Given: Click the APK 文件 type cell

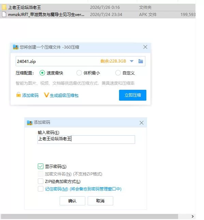Looking at the screenshot, I should tap(148, 15).
